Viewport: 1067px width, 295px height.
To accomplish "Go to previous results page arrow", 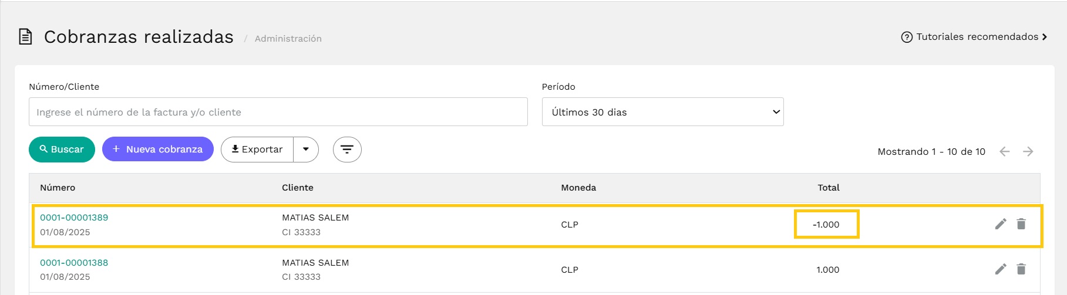I will pos(1005,152).
